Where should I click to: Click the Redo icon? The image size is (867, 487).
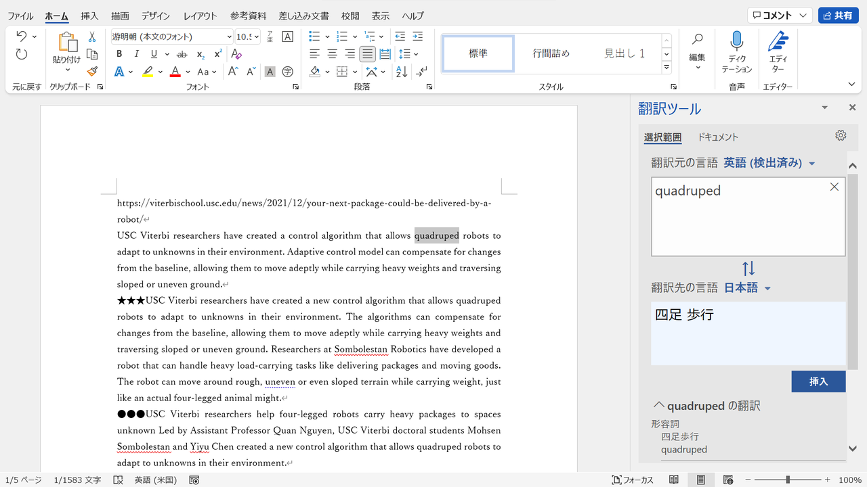coord(21,54)
